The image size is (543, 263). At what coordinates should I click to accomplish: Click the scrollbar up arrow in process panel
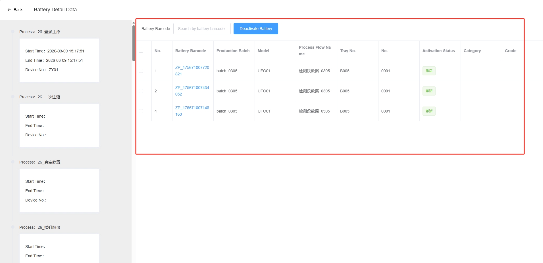click(x=134, y=23)
